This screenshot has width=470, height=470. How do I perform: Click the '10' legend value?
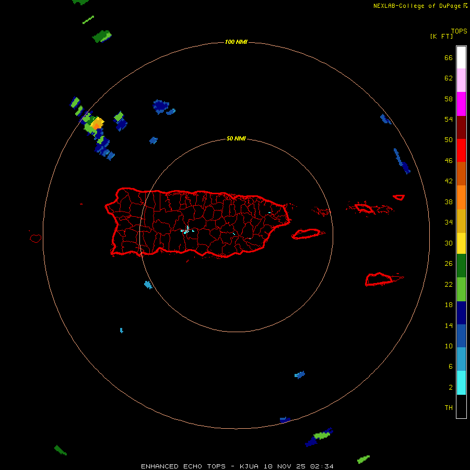(x=449, y=346)
